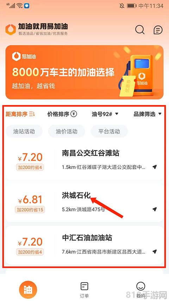The width and height of the screenshot is (169, 301).
Task: Open the 订单 orders tab
Action: [x=84, y=290]
